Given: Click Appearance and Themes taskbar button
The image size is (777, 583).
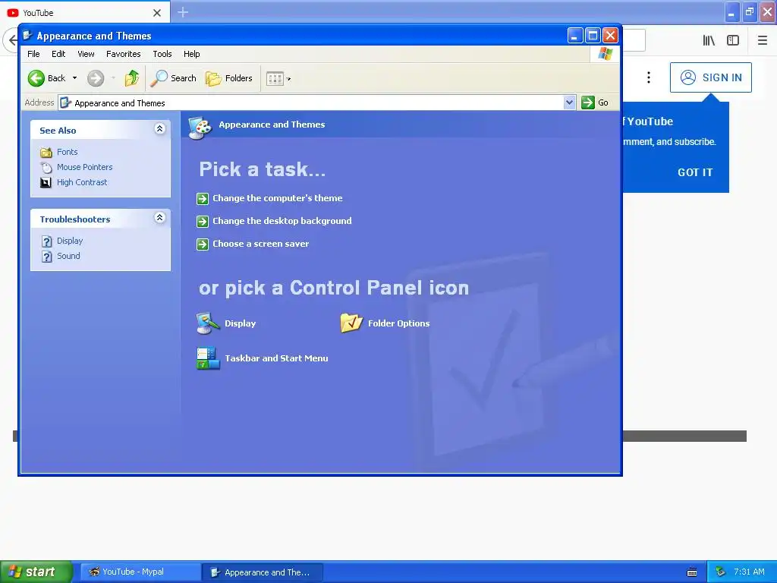Looking at the screenshot, I should [x=263, y=572].
